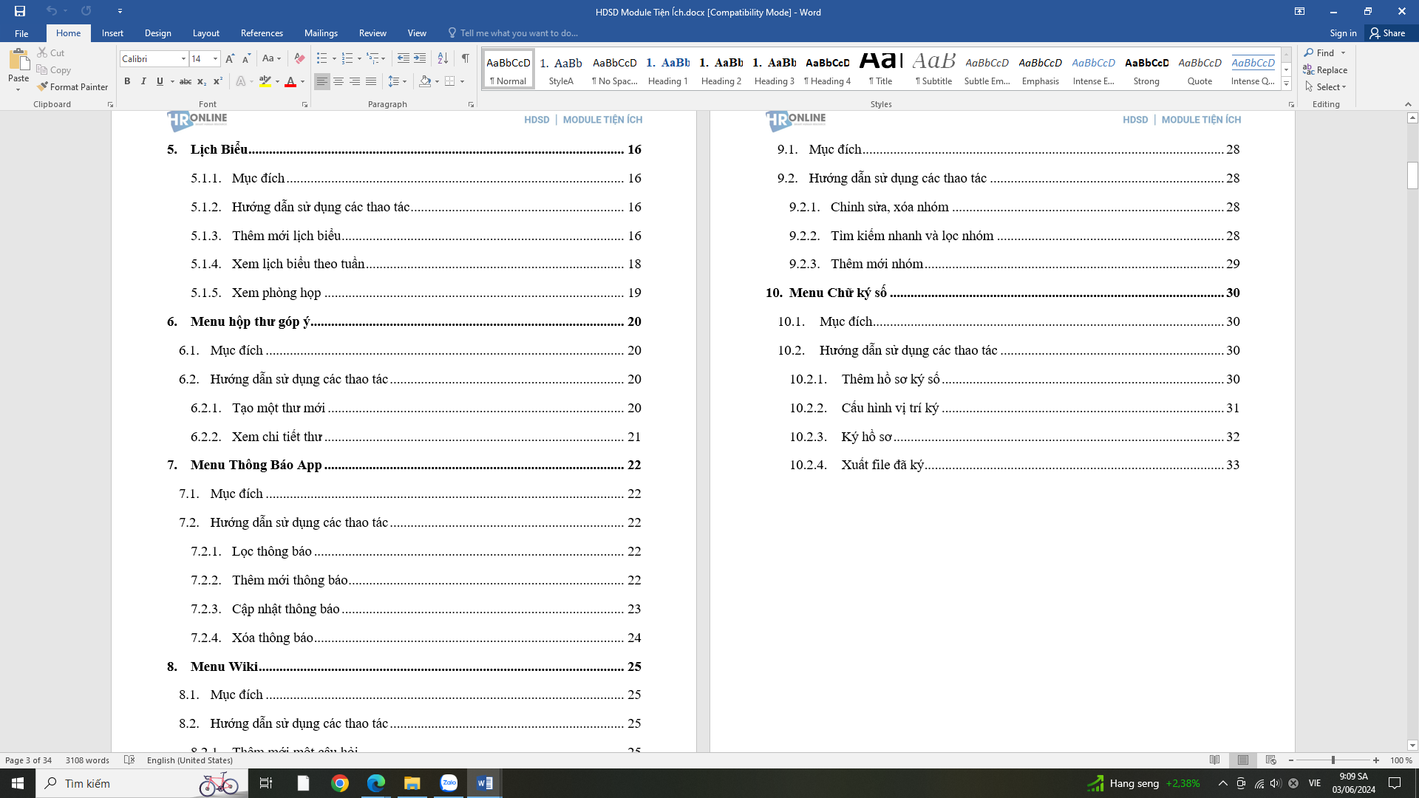Open the font name Calibri dropdown

click(x=183, y=58)
